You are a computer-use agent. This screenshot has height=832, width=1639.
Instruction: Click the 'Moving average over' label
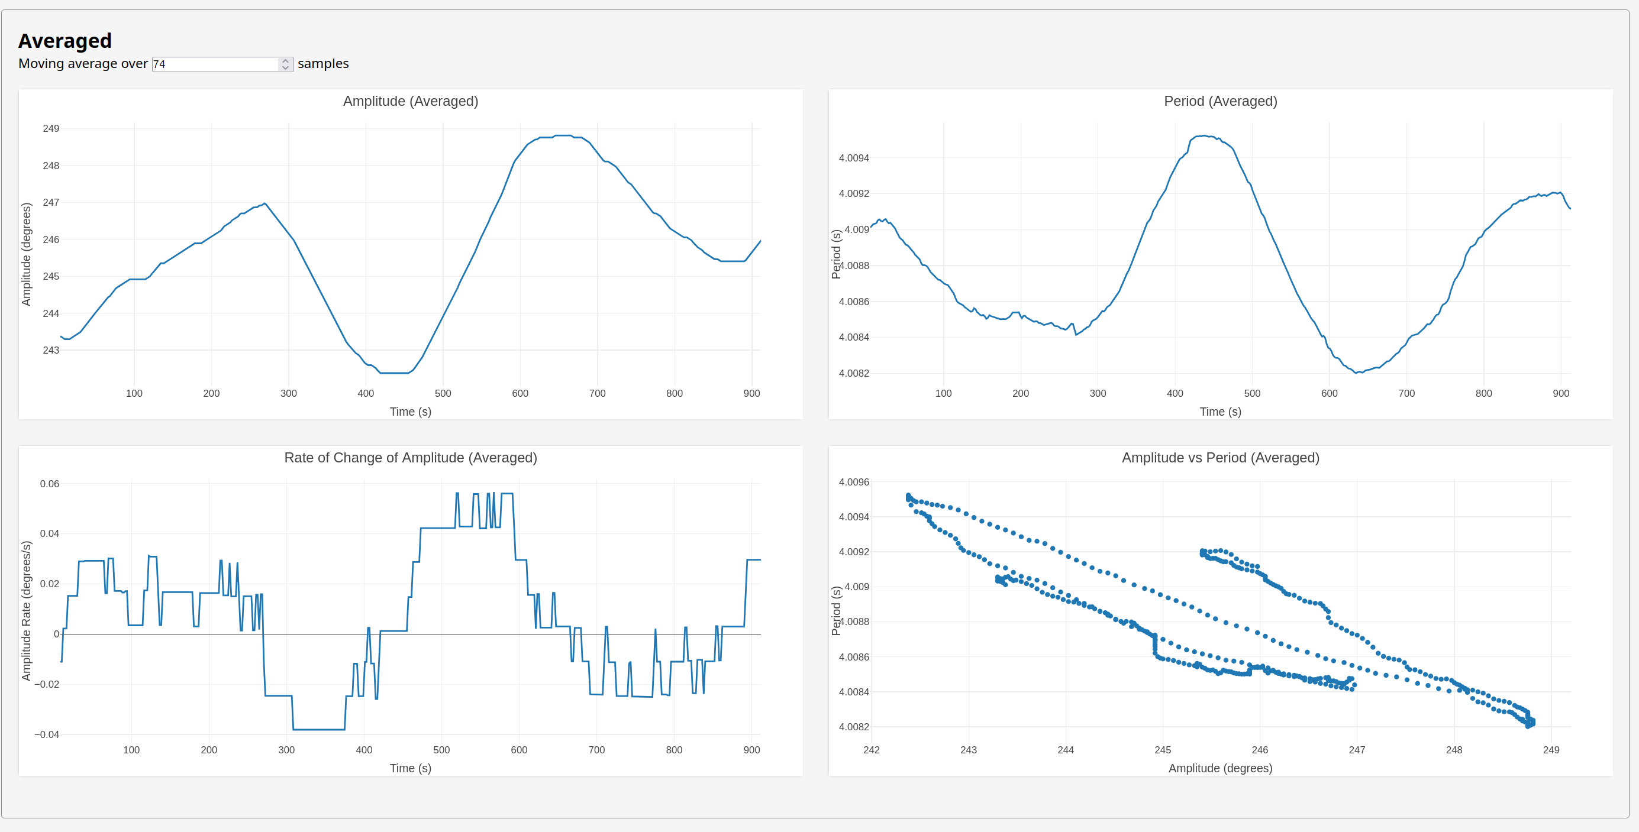coord(83,64)
